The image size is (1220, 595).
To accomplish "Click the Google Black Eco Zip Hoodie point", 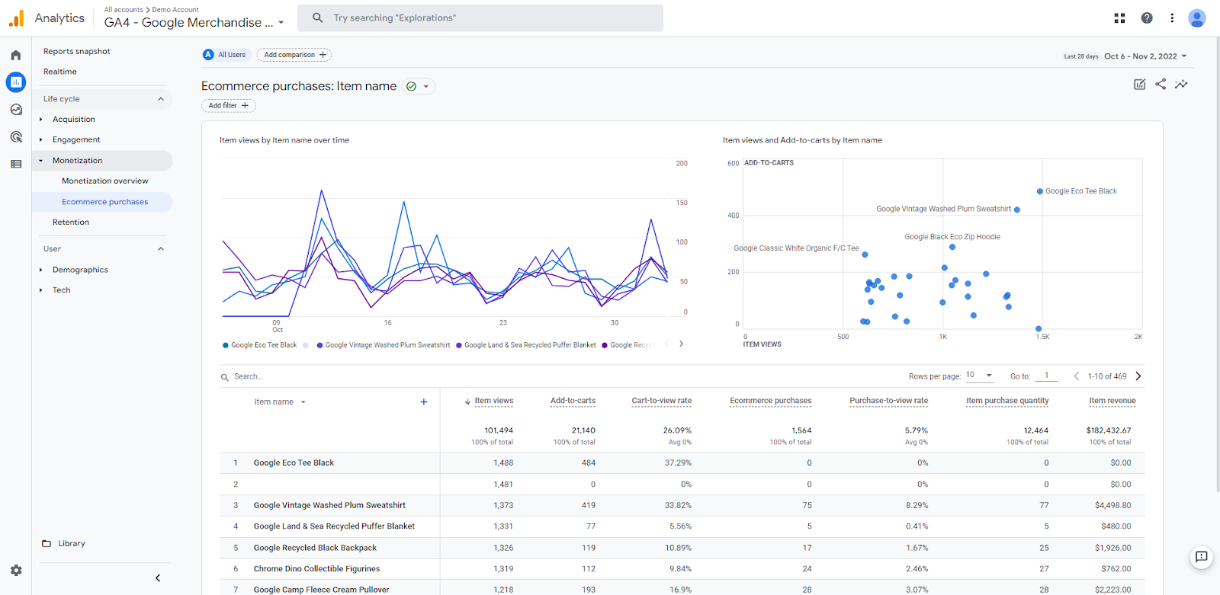I will pyautogui.click(x=952, y=247).
